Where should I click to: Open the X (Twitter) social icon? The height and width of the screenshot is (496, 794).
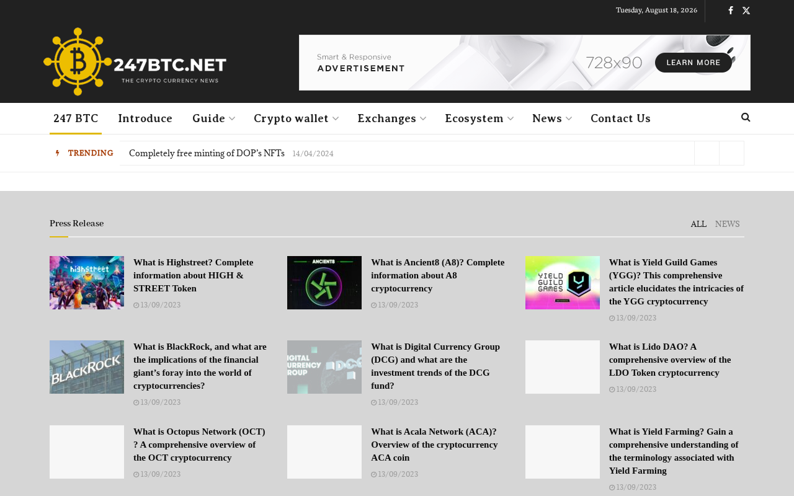pyautogui.click(x=746, y=11)
